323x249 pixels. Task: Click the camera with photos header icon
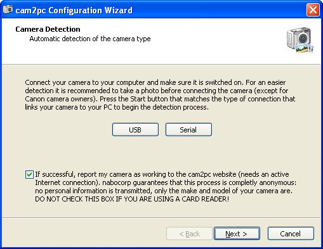[300, 40]
